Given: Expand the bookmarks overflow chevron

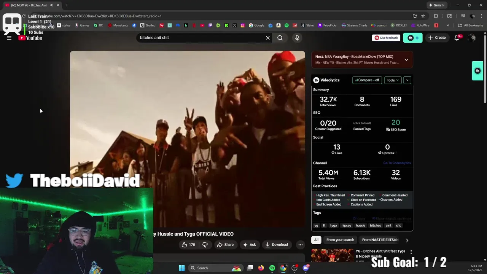Looking at the screenshot, I should pyautogui.click(x=448, y=25).
